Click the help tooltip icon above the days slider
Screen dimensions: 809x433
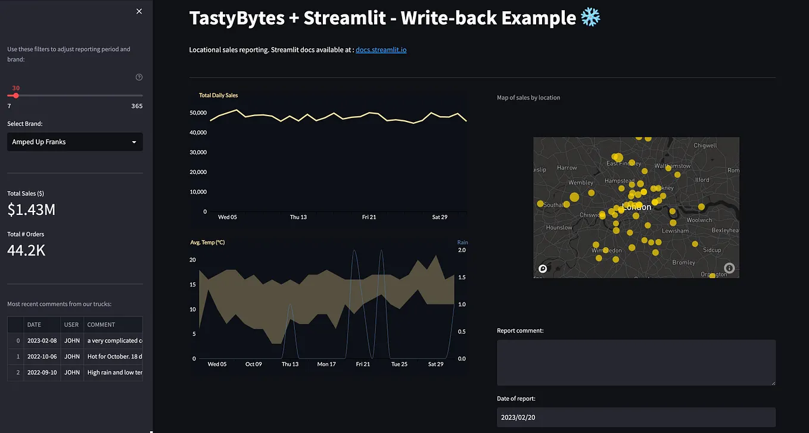click(139, 77)
